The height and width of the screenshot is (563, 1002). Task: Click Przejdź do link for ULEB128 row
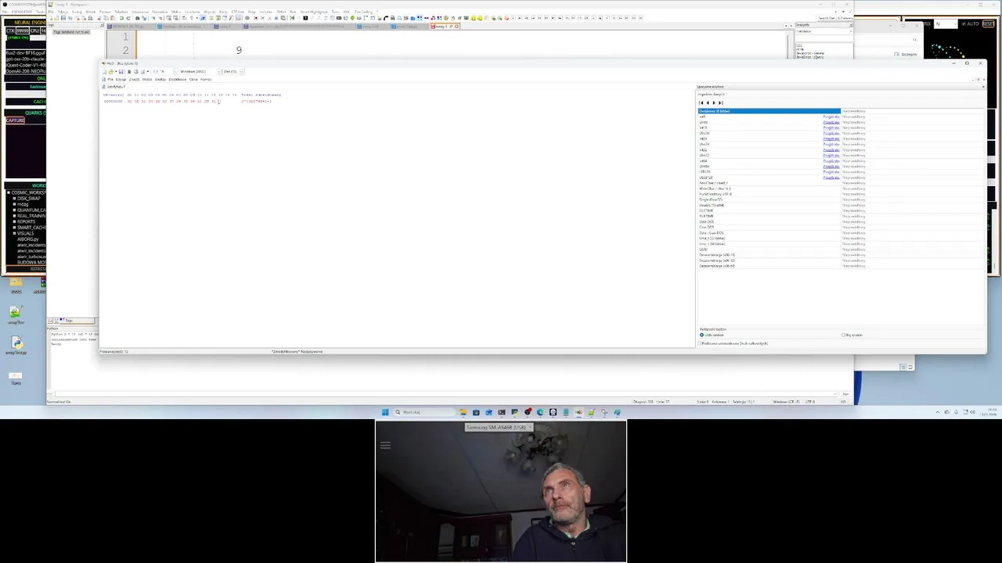click(x=831, y=178)
